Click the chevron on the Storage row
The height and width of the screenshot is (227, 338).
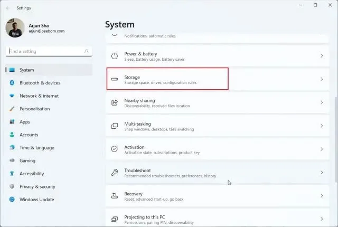pyautogui.click(x=322, y=79)
